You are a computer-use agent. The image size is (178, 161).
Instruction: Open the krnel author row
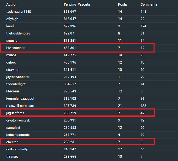click(90, 26)
